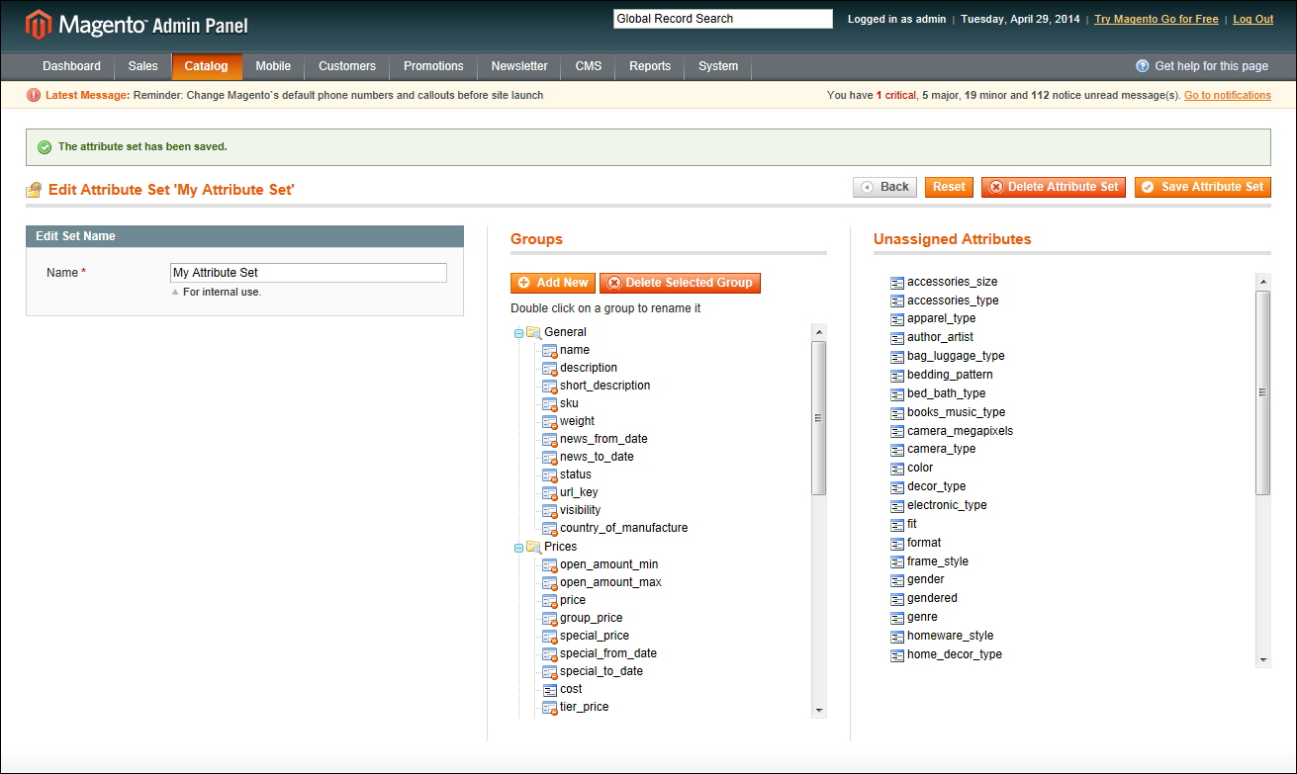Image resolution: width=1297 pixels, height=774 pixels.
Task: Select country_of_manufacture attribute in General
Action: point(623,528)
